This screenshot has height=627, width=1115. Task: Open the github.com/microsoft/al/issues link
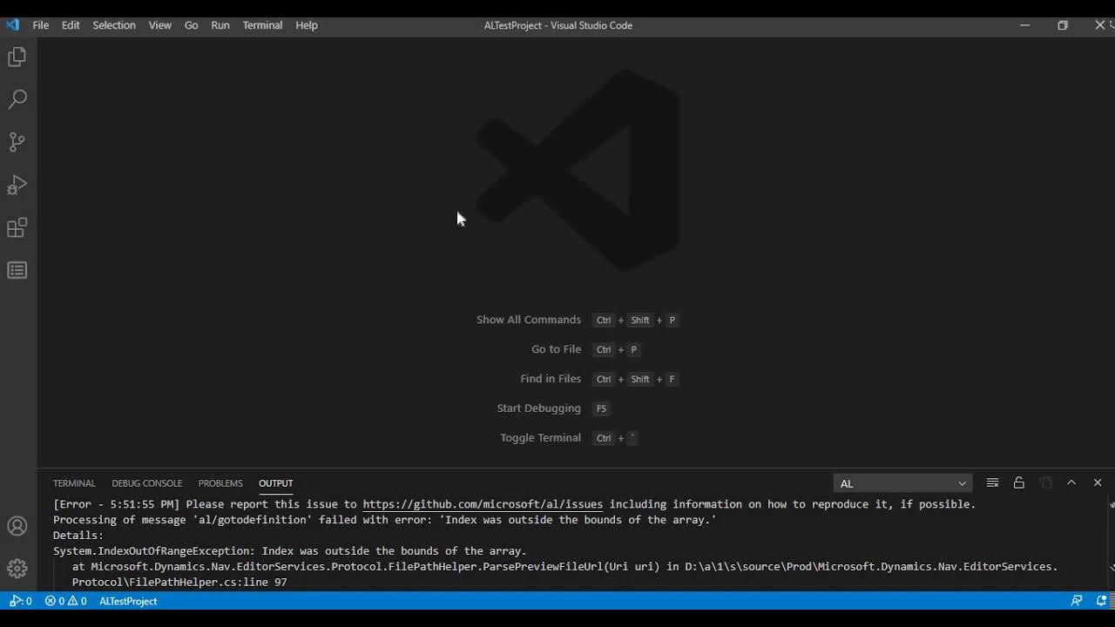click(483, 504)
